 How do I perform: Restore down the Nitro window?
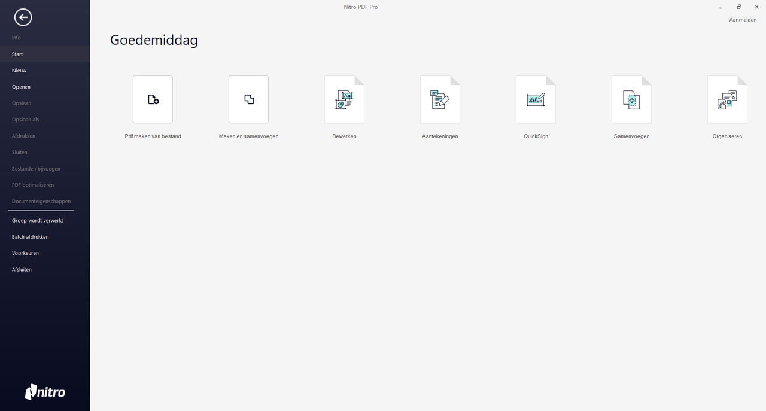click(738, 7)
